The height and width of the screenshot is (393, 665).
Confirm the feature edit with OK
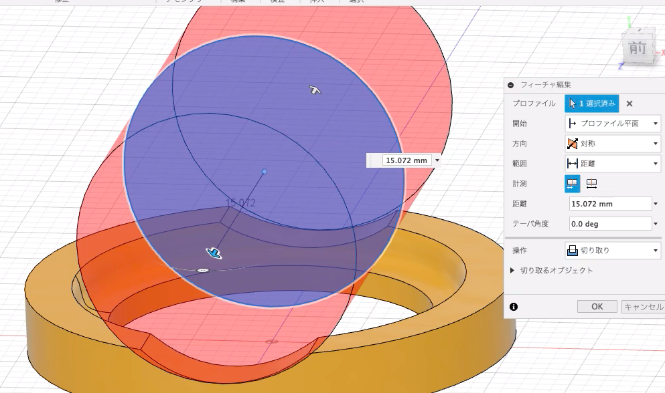pyautogui.click(x=597, y=307)
